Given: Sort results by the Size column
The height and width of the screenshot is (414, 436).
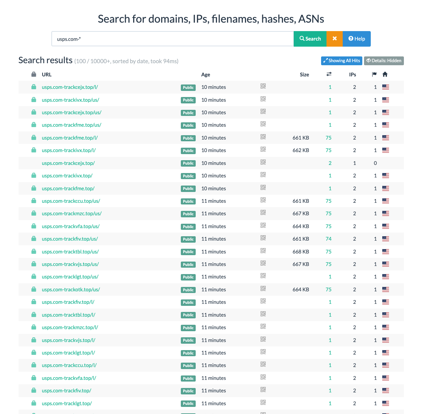Looking at the screenshot, I should [x=304, y=74].
